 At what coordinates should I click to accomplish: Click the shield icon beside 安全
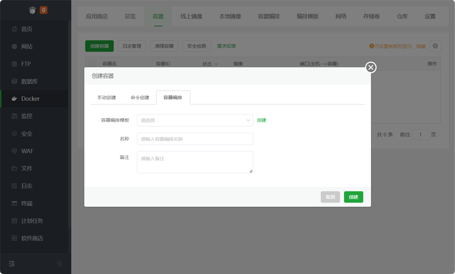14,134
